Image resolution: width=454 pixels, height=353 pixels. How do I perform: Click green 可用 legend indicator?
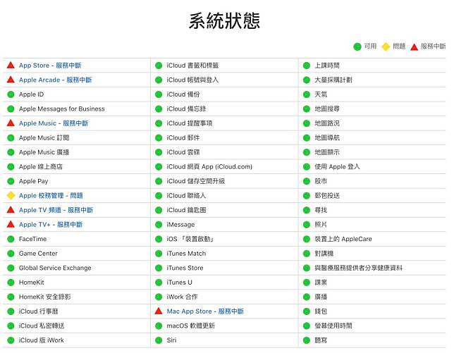[359, 47]
